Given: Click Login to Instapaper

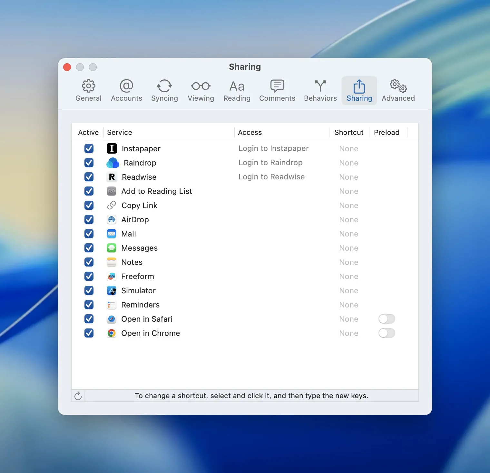Looking at the screenshot, I should click(273, 148).
